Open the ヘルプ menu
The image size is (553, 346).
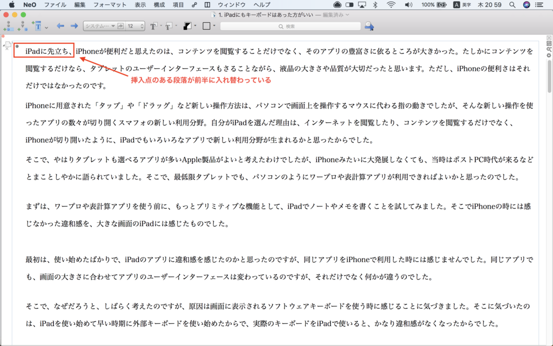click(x=262, y=4)
